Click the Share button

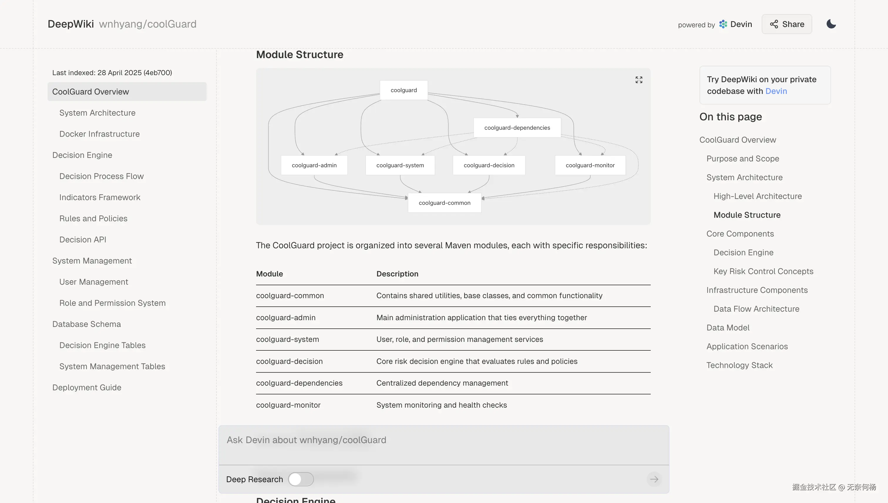tap(787, 24)
